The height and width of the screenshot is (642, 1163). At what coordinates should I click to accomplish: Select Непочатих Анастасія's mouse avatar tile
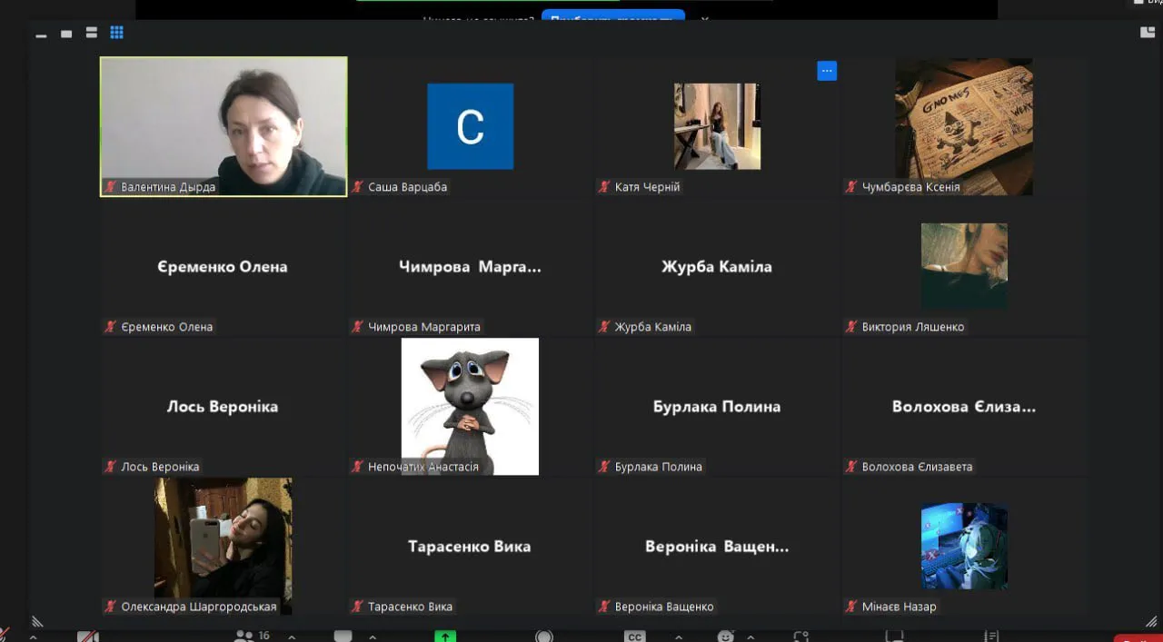click(470, 406)
